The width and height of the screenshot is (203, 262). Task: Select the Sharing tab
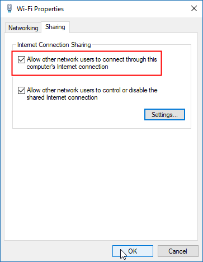(x=55, y=27)
